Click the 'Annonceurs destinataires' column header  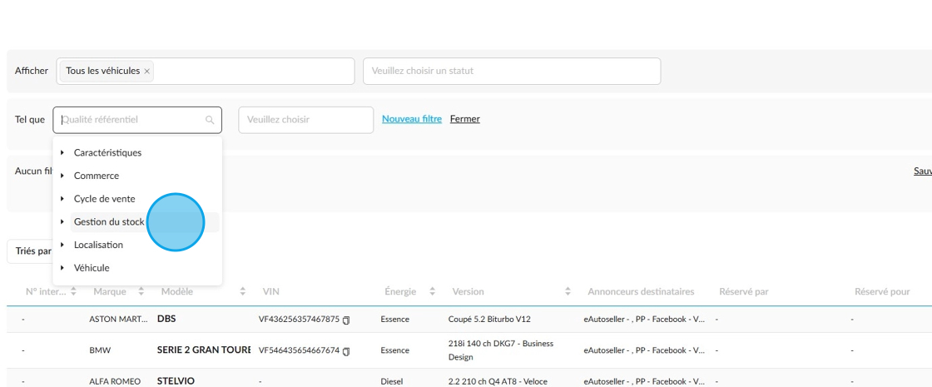641,292
